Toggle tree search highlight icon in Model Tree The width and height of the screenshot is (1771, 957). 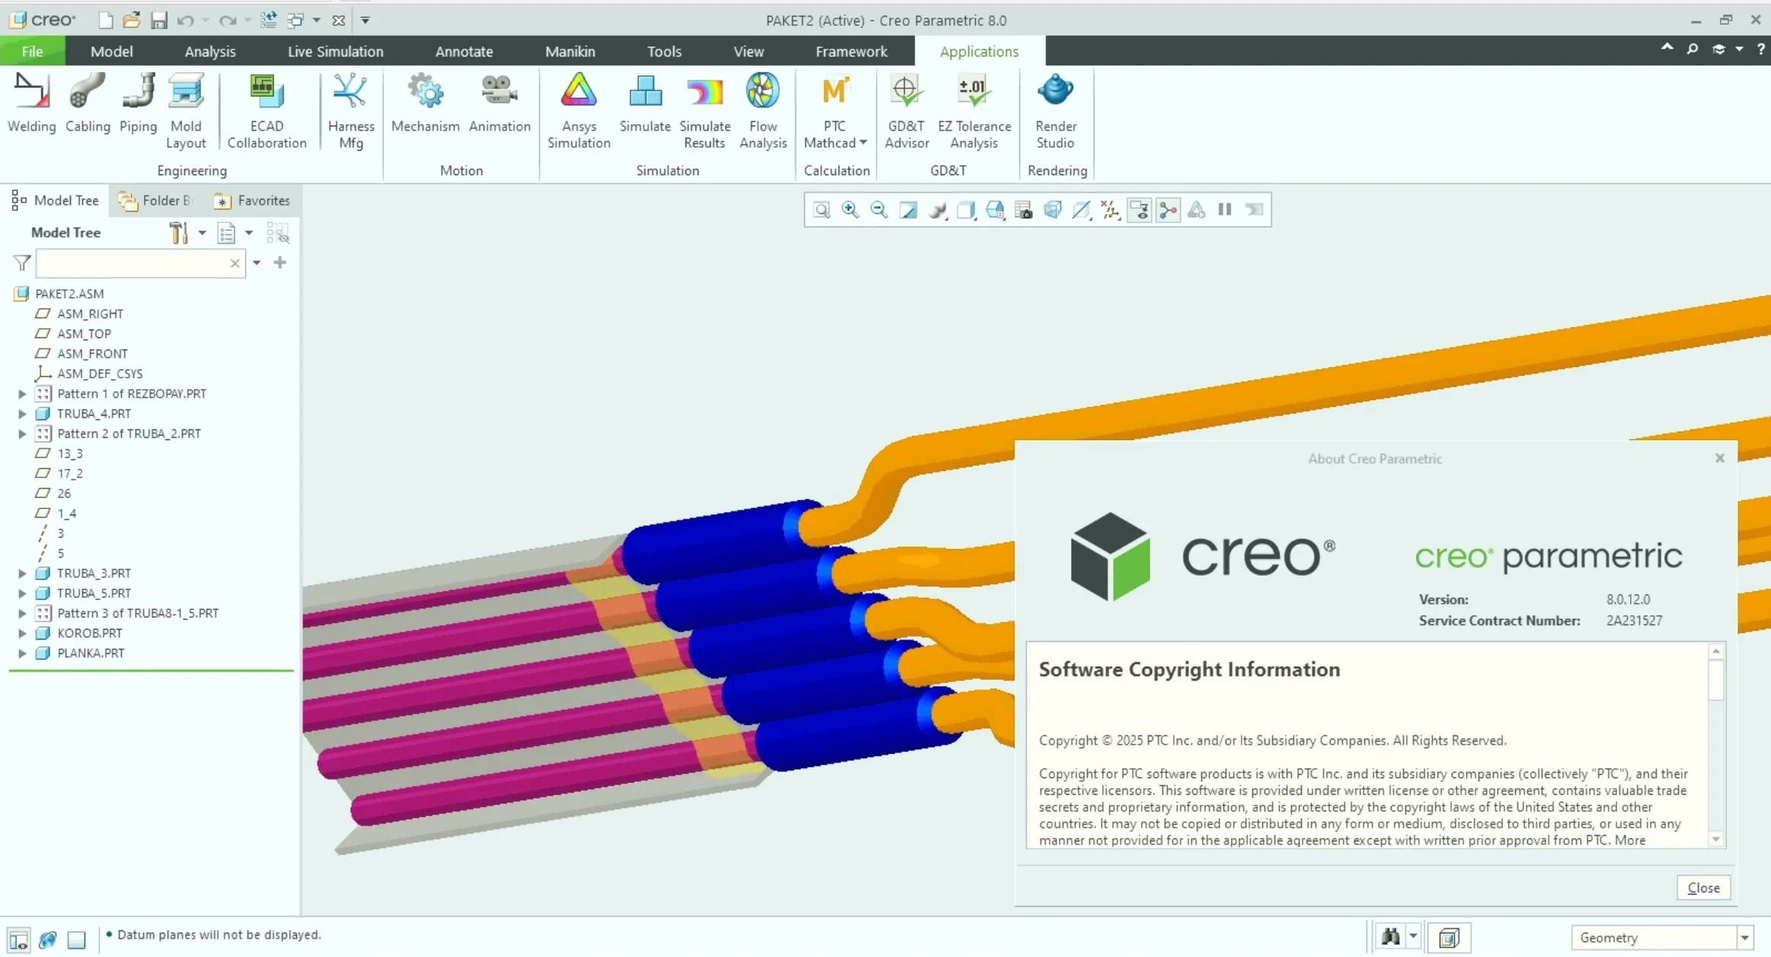pyautogui.click(x=277, y=233)
